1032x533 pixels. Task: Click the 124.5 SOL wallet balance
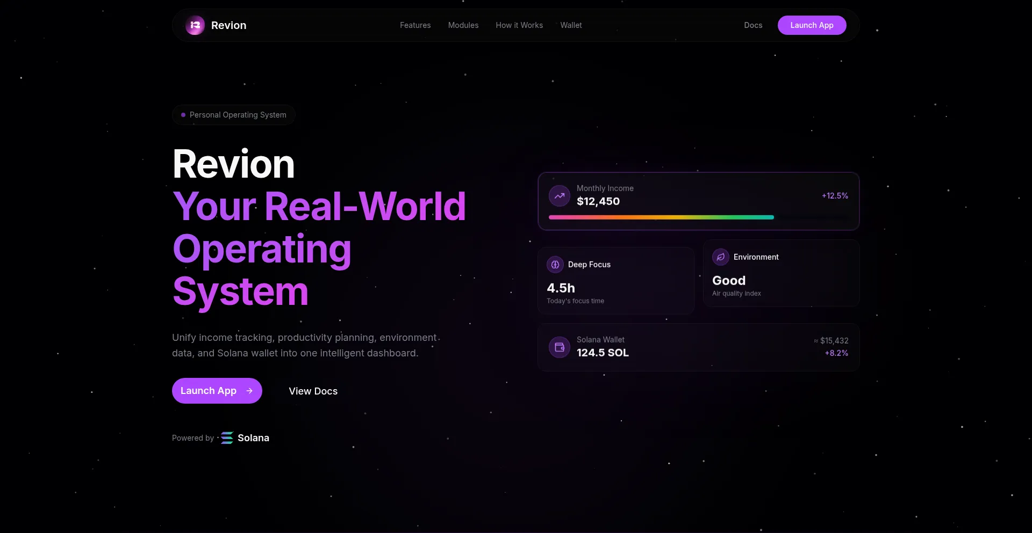point(603,353)
